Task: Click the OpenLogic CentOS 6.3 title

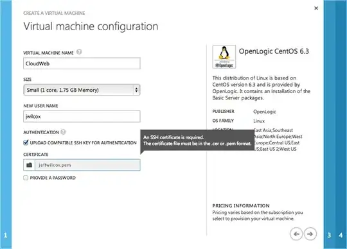Action: click(274, 51)
